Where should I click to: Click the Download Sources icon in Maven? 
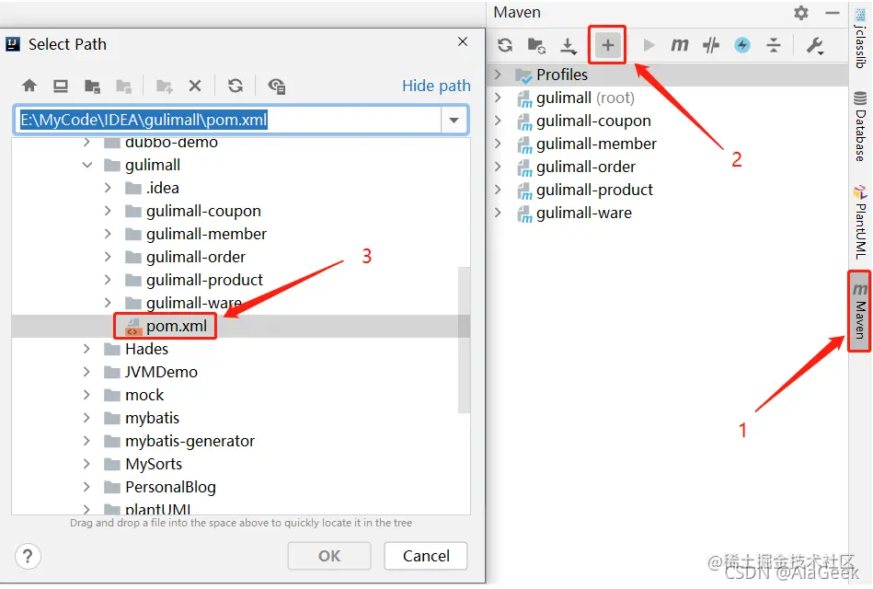[x=568, y=46]
